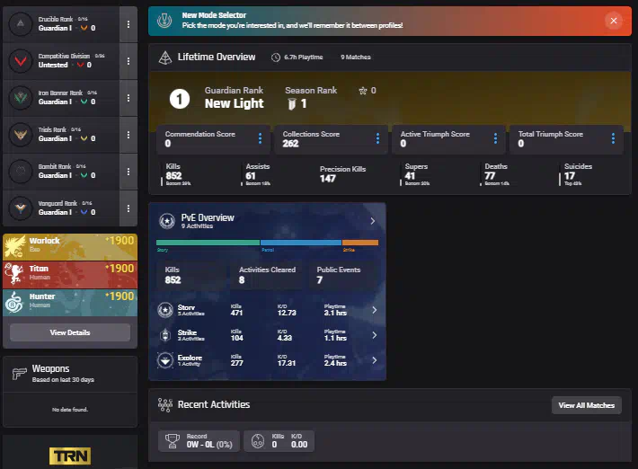Click the blue Patrol segment of activity bar
This screenshot has width=638, height=469.
[x=301, y=243]
